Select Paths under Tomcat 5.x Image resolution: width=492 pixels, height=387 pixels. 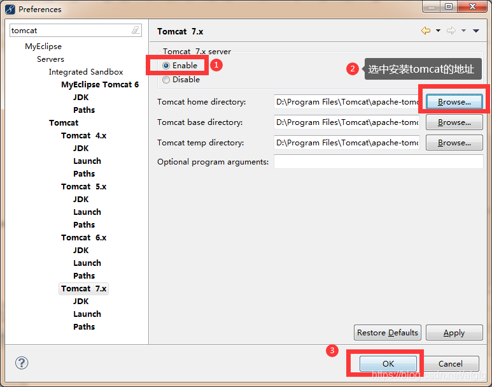click(x=84, y=225)
